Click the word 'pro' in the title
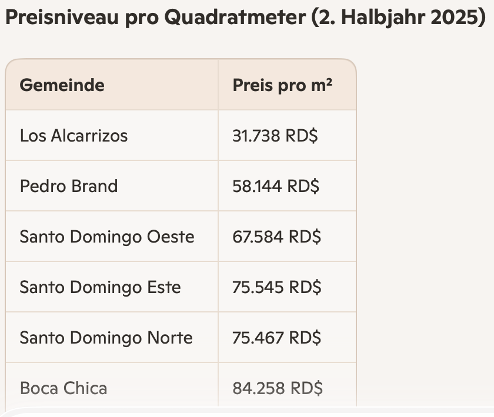The width and height of the screenshot is (494, 417). point(142,18)
